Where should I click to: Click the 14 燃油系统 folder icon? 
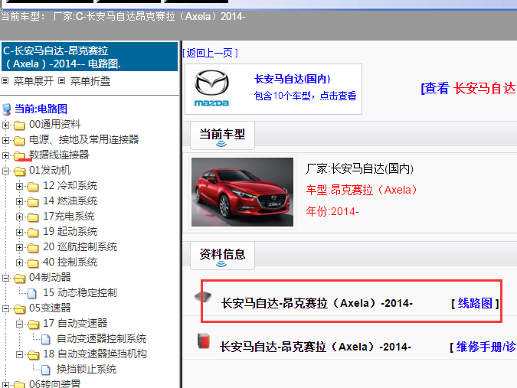(33, 201)
